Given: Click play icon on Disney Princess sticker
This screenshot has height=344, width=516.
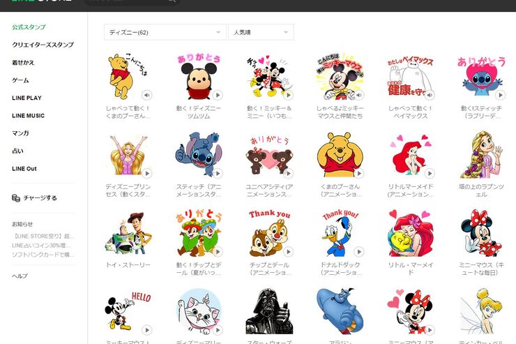Looking at the screenshot, I should [146, 174].
